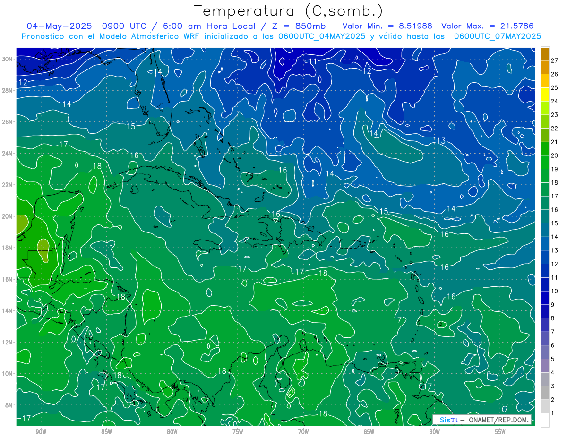The image size is (567, 438).
Task: Pick the colorbar swatch between 22 and 23
Action: point(545,121)
